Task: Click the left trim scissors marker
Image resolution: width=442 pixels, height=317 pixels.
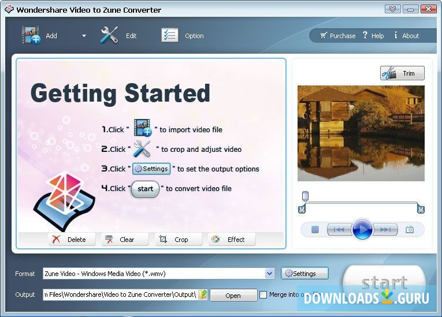Action: pyautogui.click(x=302, y=210)
